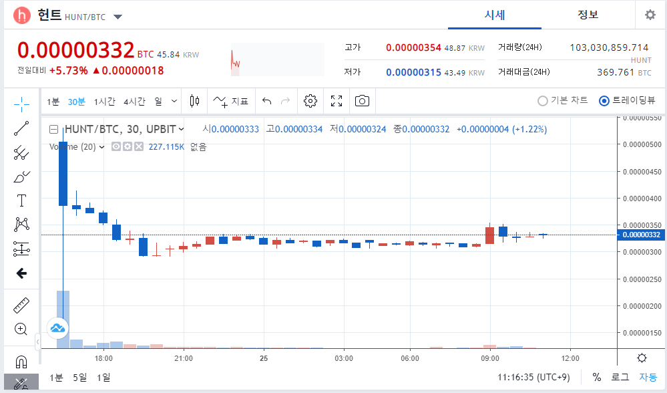Viewport: 667px width, 393px height.
Task: Open the axis settings gear at bottom right
Action: coord(642,358)
